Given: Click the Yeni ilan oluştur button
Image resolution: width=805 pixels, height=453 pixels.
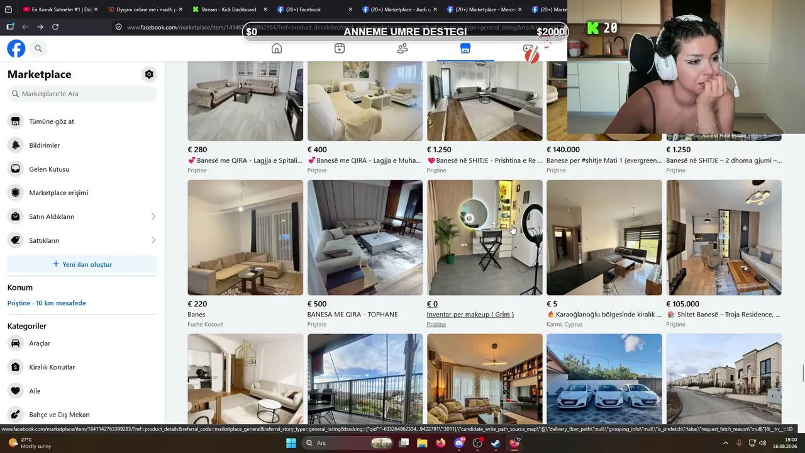Looking at the screenshot, I should 82,264.
